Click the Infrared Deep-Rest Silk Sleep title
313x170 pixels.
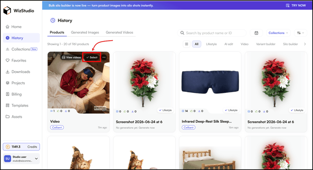206,121
